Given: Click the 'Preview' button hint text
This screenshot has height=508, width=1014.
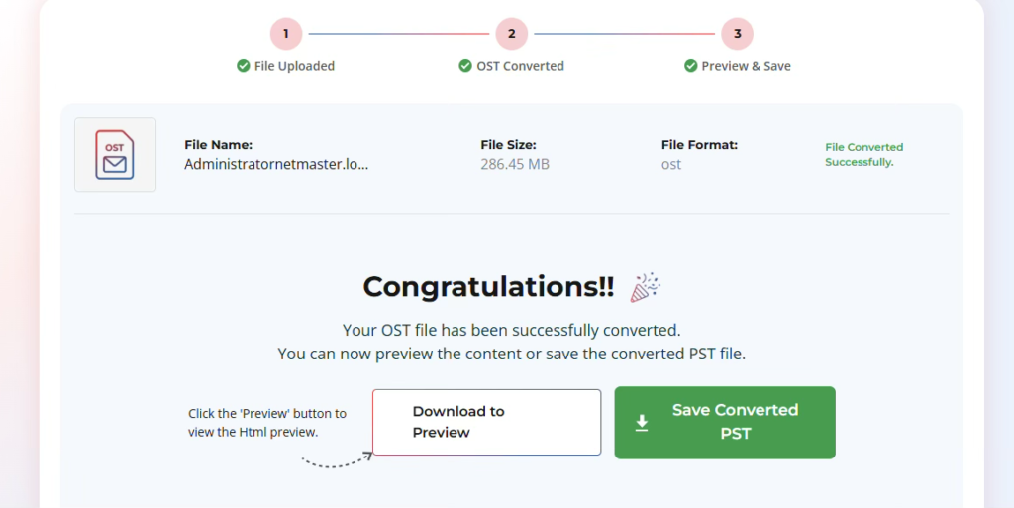Looking at the screenshot, I should click(267, 423).
